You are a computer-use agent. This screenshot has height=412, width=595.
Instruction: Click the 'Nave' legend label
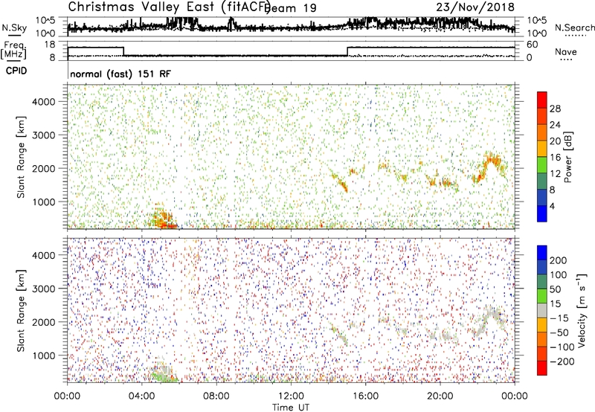[x=566, y=51]
